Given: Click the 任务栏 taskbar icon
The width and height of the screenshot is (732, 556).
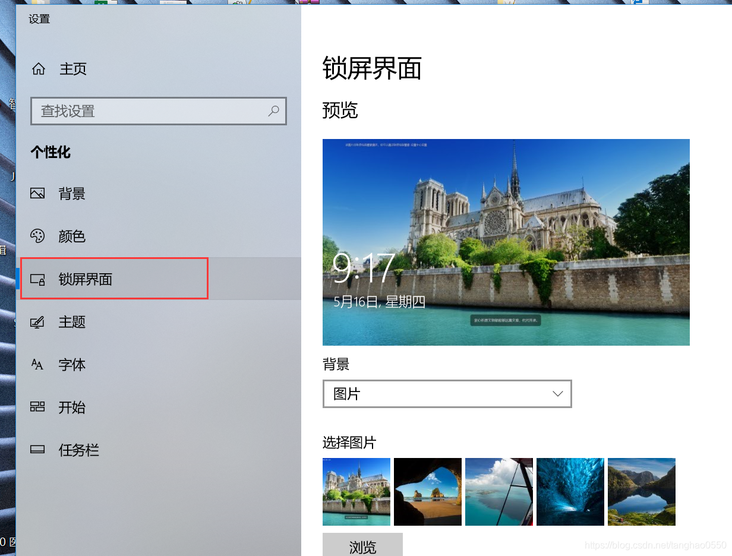Looking at the screenshot, I should click(37, 450).
